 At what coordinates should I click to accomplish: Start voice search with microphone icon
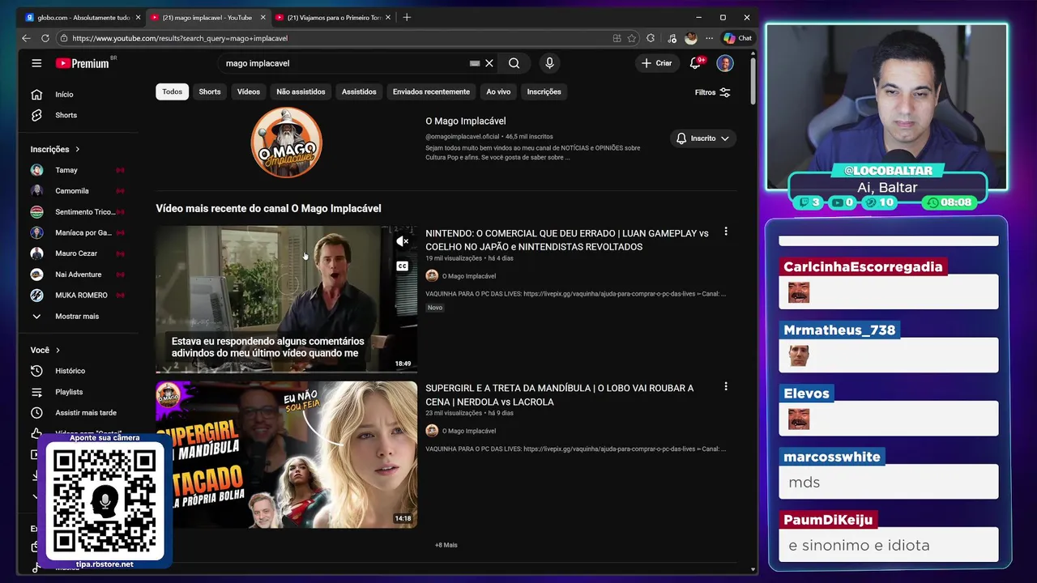pyautogui.click(x=549, y=63)
